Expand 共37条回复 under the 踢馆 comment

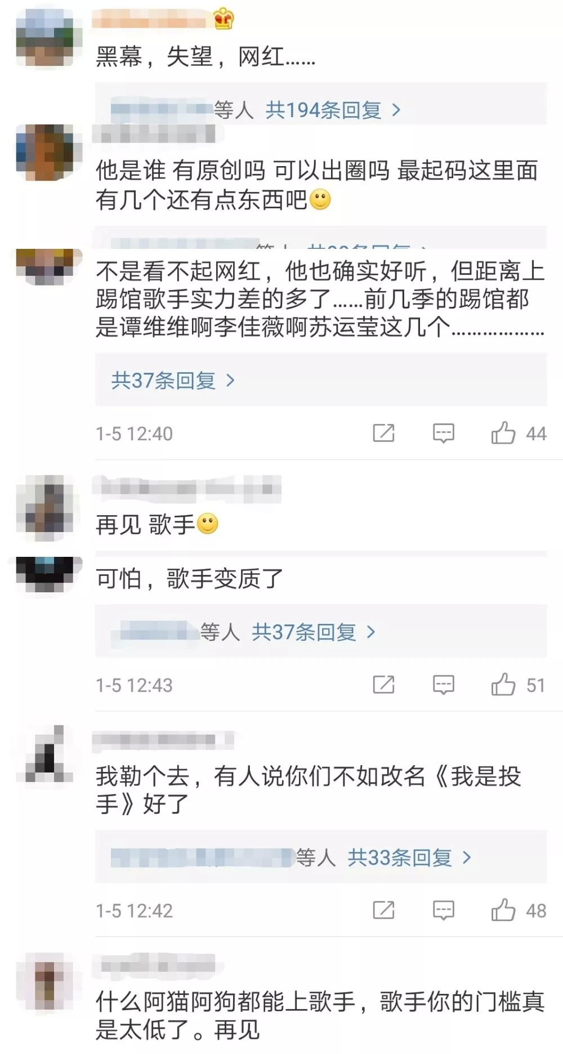point(173,381)
